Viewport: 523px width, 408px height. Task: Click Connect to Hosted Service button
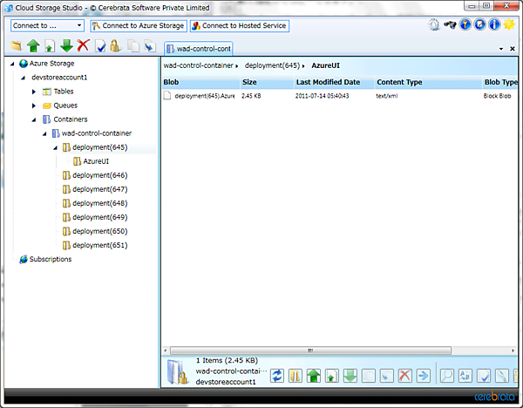point(239,25)
